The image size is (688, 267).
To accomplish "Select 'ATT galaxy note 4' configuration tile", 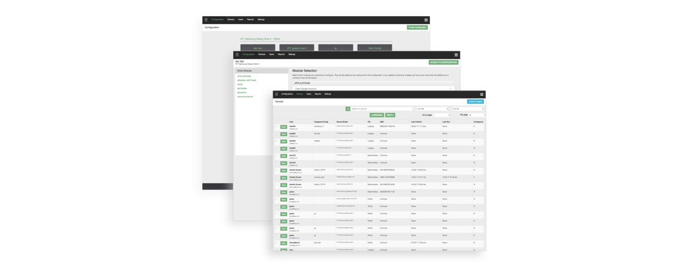I will pos(296,48).
